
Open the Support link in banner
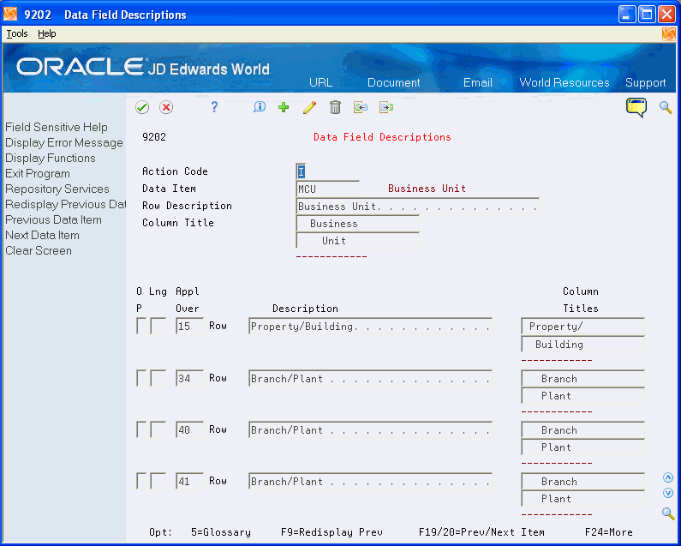point(645,82)
